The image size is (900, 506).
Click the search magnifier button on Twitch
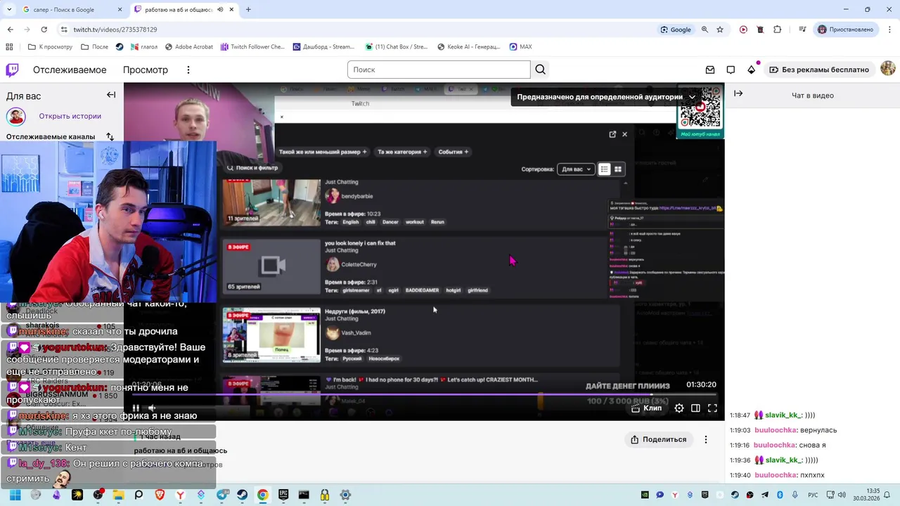tap(540, 70)
